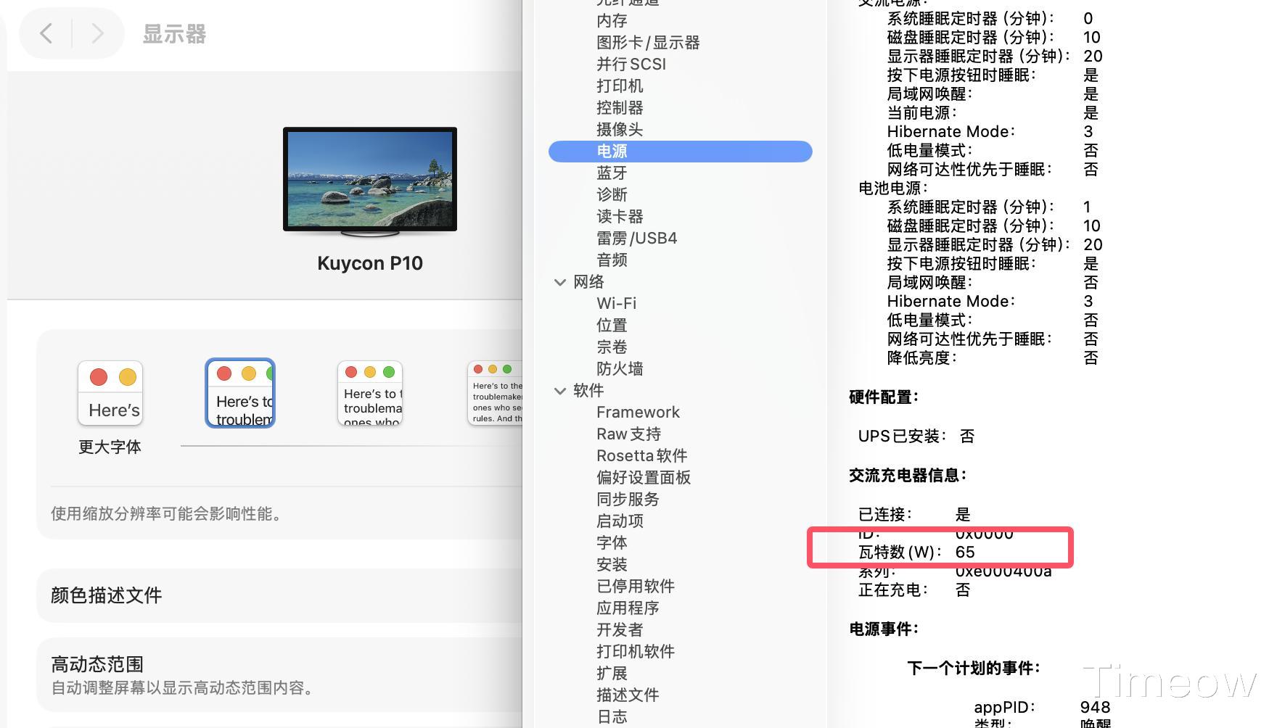The image size is (1277, 728).
Task: Choose the largest-text resolution thumbnail above 更大字体
Action: 110,393
